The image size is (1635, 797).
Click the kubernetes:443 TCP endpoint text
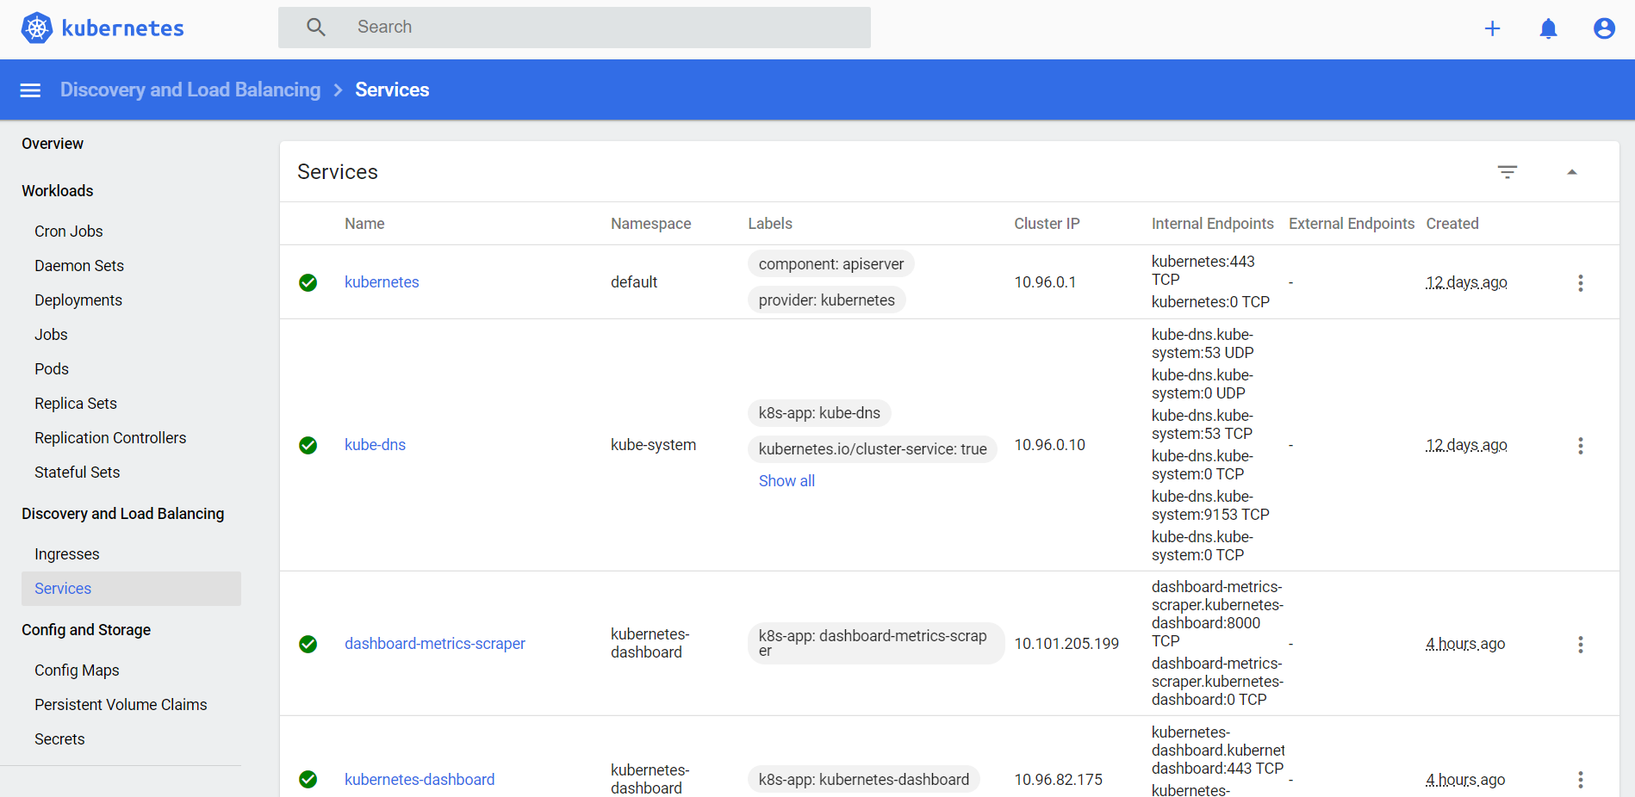(1203, 270)
